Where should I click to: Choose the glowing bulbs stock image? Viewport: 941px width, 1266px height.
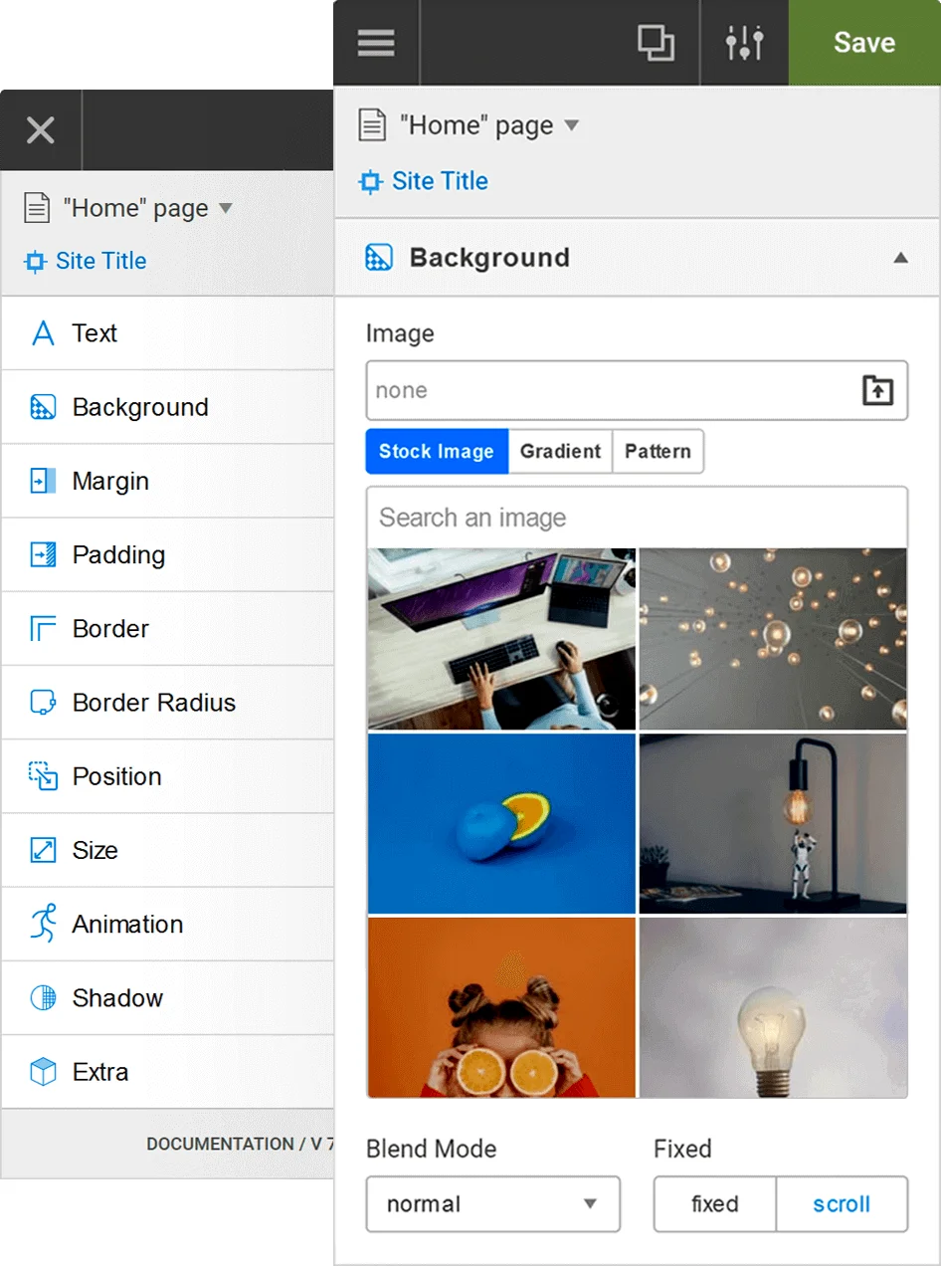pyautogui.click(x=773, y=639)
